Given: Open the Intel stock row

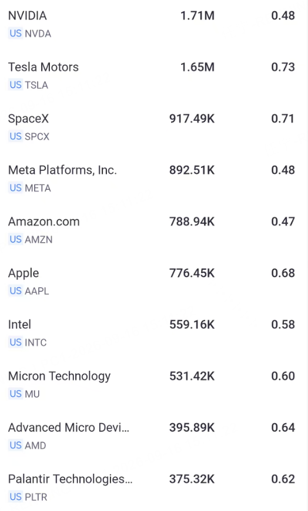Looking at the screenshot, I should 154,334.
